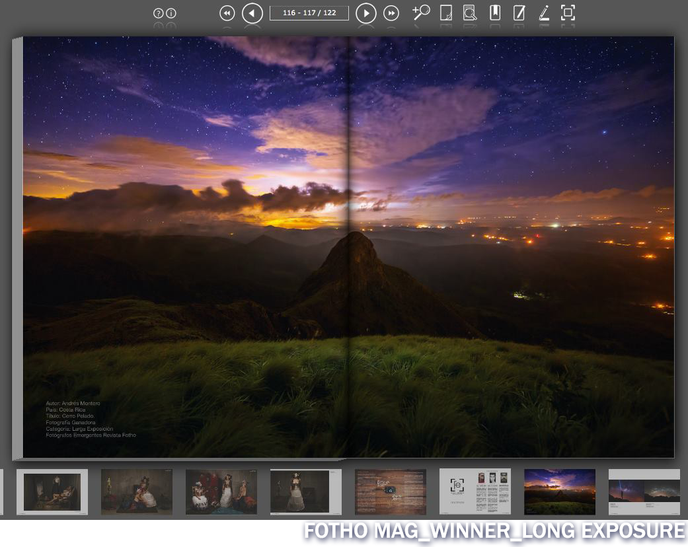Click the bookmark icon

click(x=494, y=13)
